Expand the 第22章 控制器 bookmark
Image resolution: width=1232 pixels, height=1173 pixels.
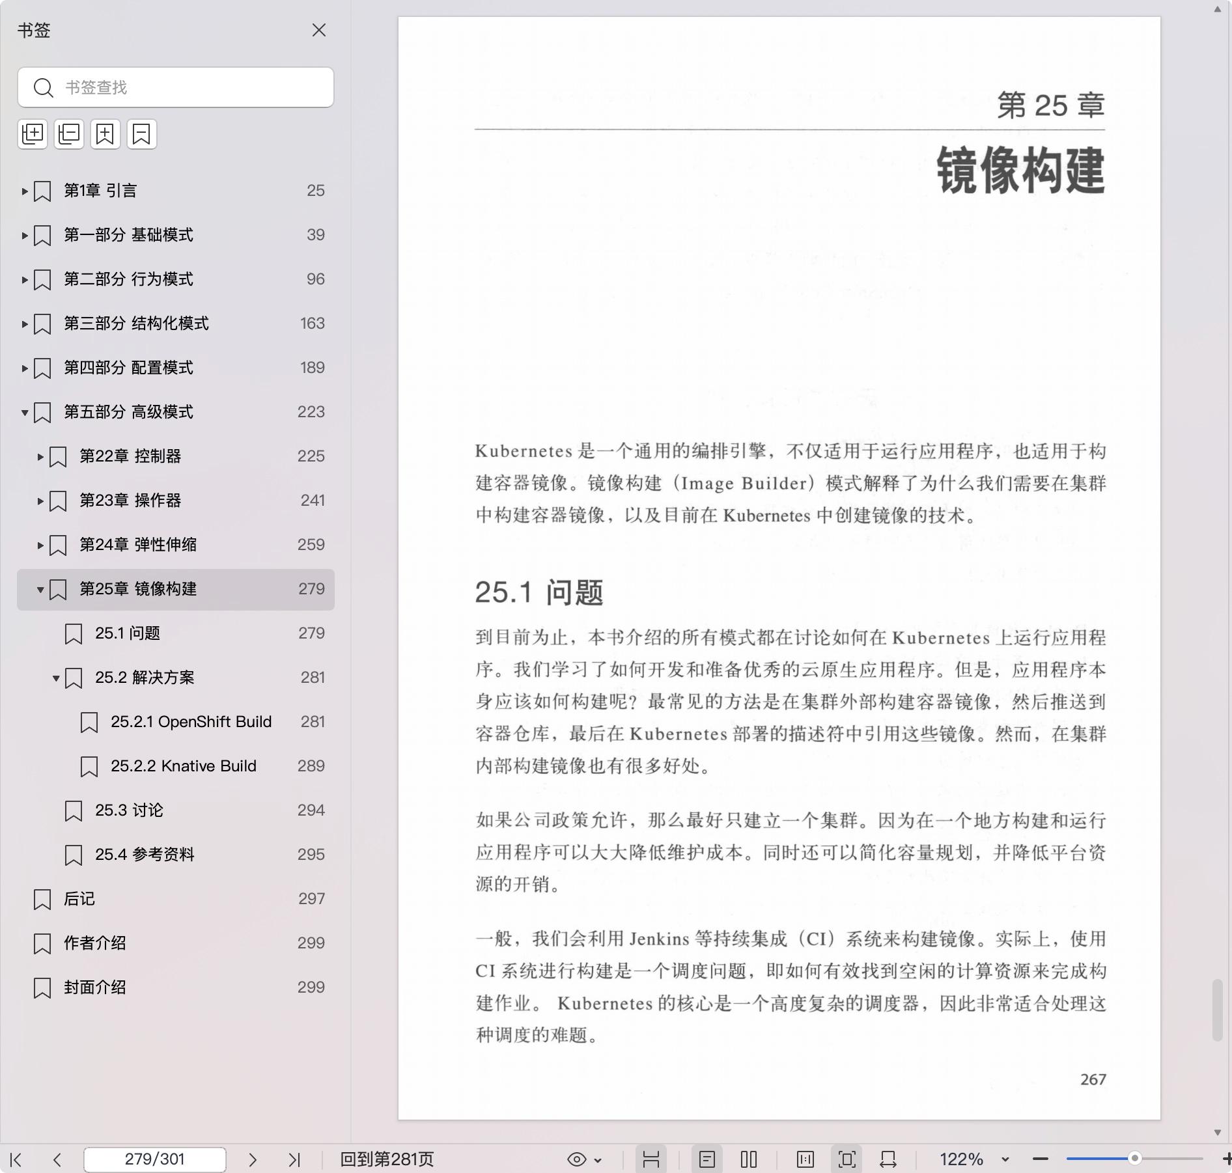(x=40, y=457)
